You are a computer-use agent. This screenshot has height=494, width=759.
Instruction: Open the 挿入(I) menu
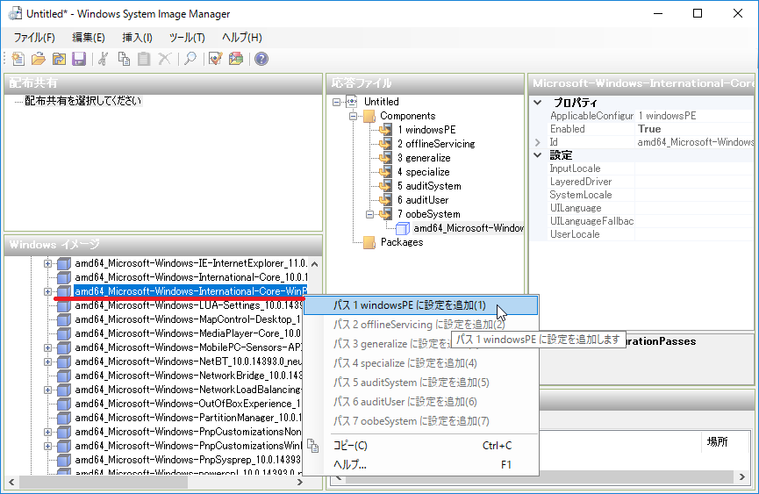tap(137, 38)
